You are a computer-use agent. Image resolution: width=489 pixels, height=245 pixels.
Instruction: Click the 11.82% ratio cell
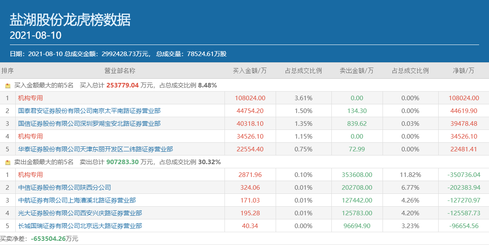[411, 174]
